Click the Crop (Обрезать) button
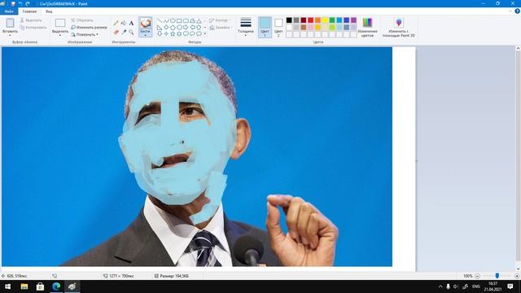 [x=82, y=20]
